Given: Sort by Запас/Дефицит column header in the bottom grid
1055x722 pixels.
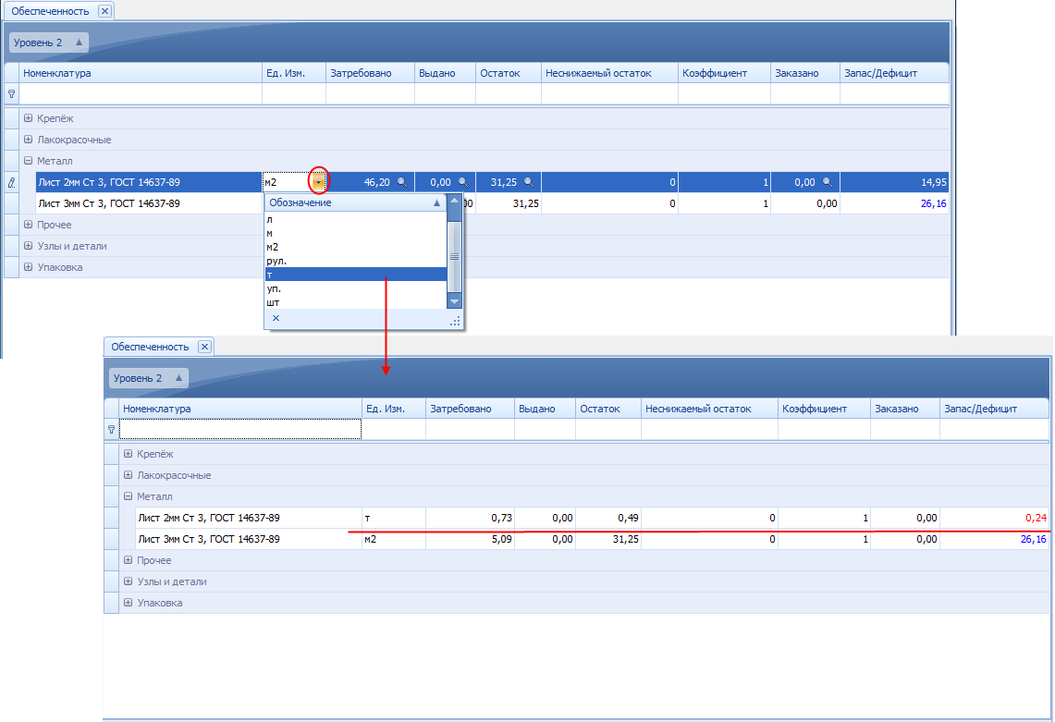Looking at the screenshot, I should point(994,409).
